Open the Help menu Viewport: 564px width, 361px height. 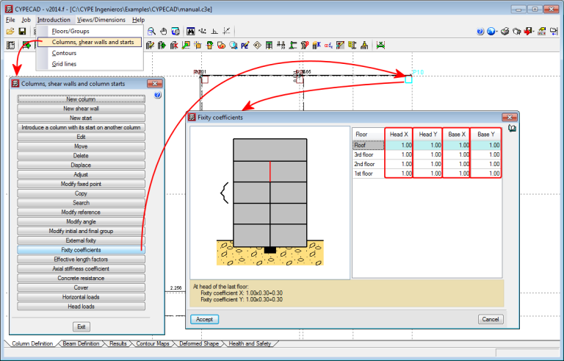click(x=138, y=20)
